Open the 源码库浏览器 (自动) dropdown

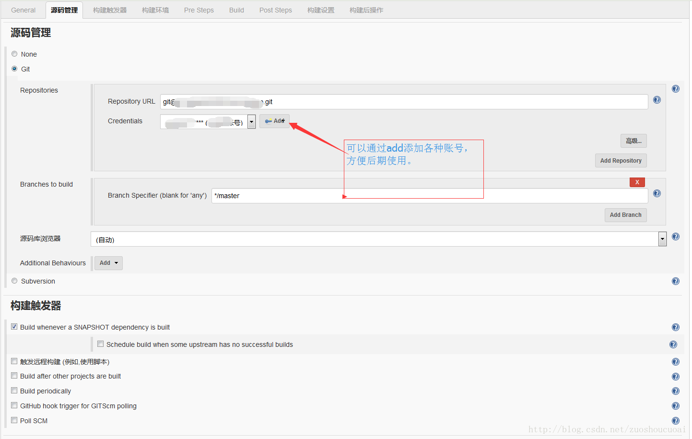point(378,239)
